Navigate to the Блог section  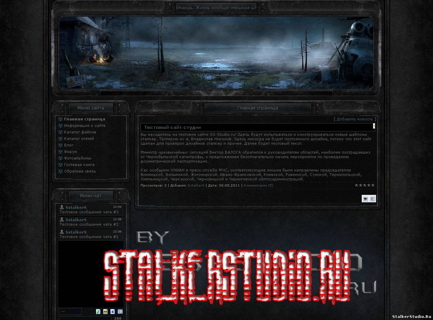pyautogui.click(x=69, y=145)
